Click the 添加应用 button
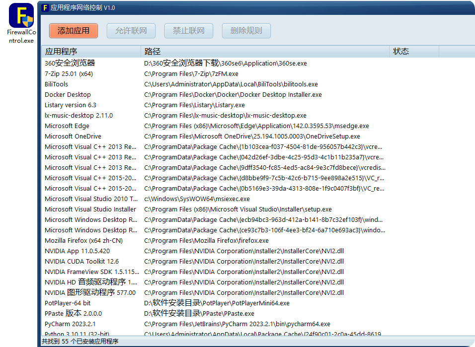Image resolution: width=475 pixels, height=347 pixels. (x=73, y=30)
